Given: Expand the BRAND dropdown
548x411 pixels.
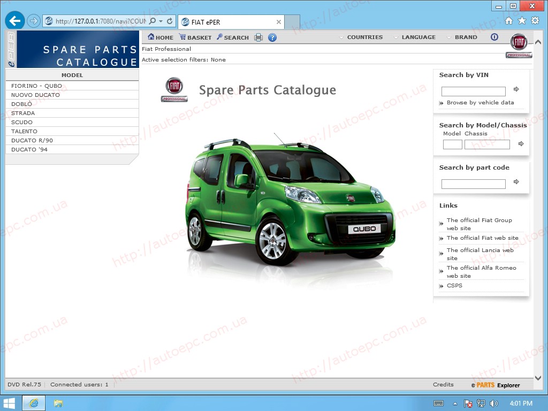Looking at the screenshot, I should point(462,37).
